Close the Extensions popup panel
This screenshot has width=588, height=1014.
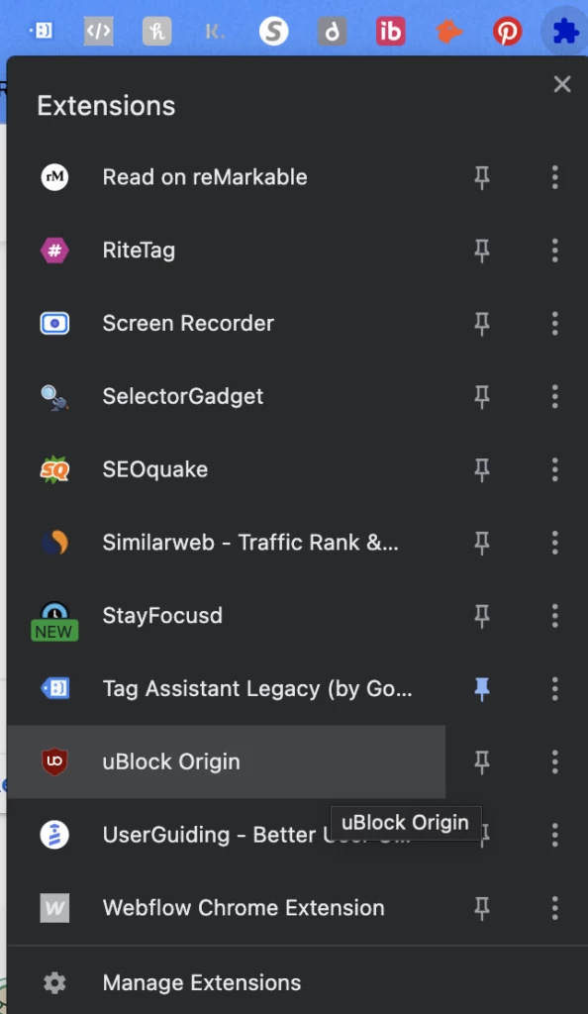[562, 84]
